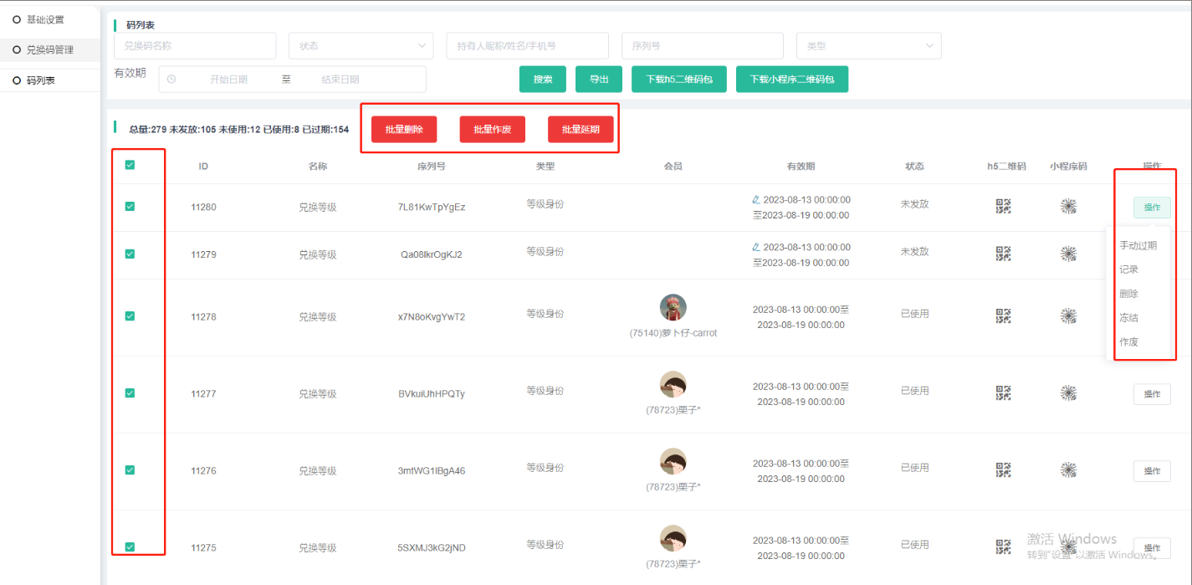Expand the 状态 status dropdown filter
Screen dimensions: 1192x585
(361, 46)
